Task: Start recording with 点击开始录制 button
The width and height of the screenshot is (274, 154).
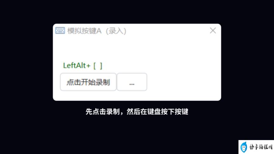Action: [x=88, y=82]
